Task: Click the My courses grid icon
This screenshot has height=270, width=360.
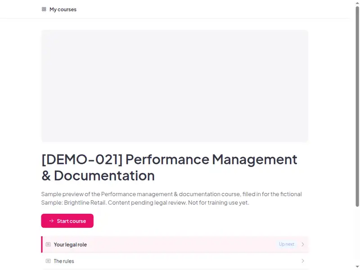Action: [x=44, y=9]
